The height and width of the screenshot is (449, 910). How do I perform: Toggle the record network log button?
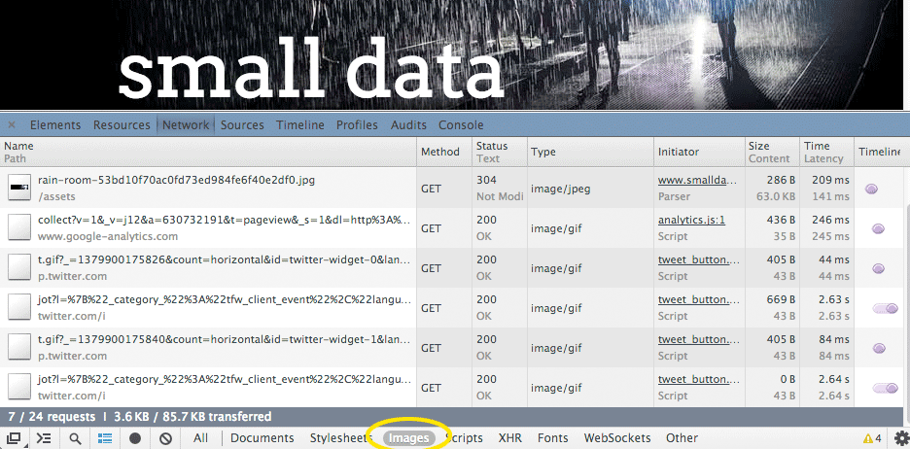135,438
